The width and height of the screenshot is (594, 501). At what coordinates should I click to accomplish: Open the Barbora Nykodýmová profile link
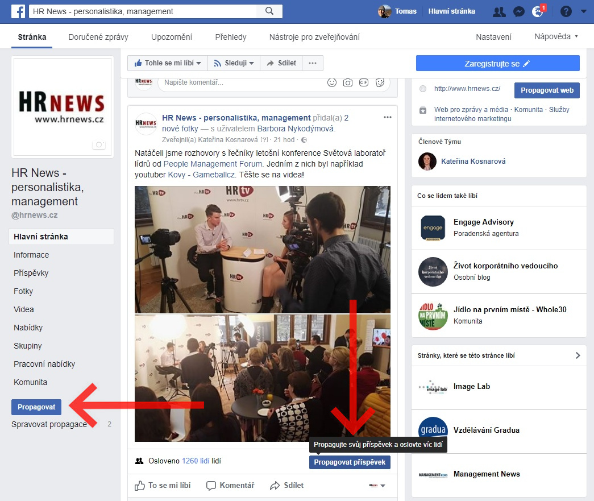pos(296,129)
